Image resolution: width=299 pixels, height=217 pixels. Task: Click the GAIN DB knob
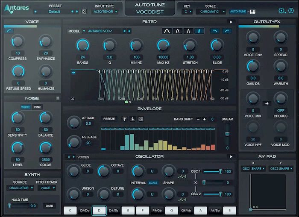pos(253,67)
